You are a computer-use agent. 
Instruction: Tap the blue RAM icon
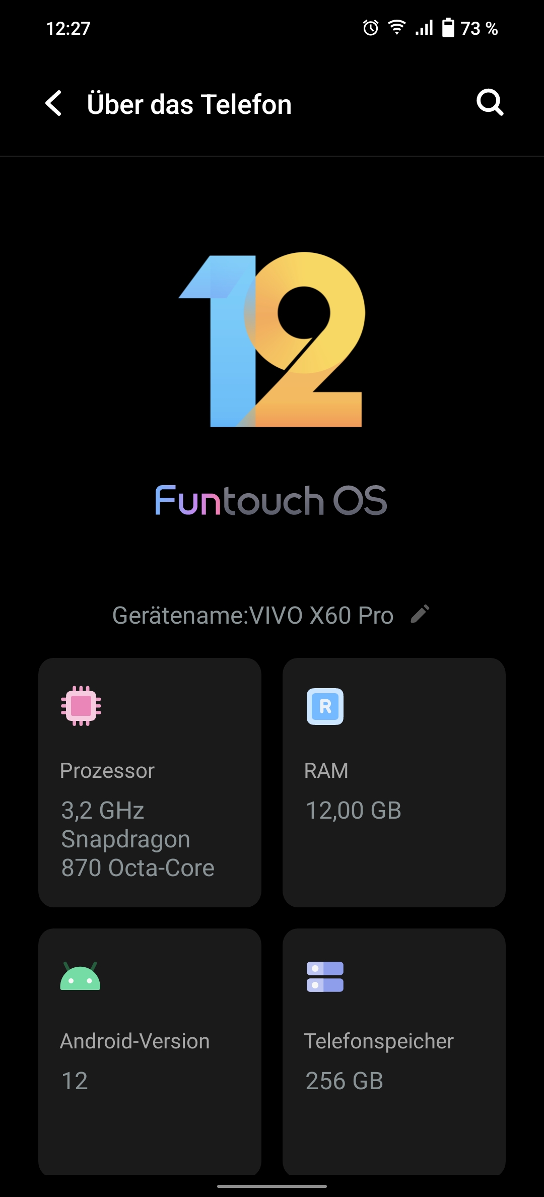(325, 706)
